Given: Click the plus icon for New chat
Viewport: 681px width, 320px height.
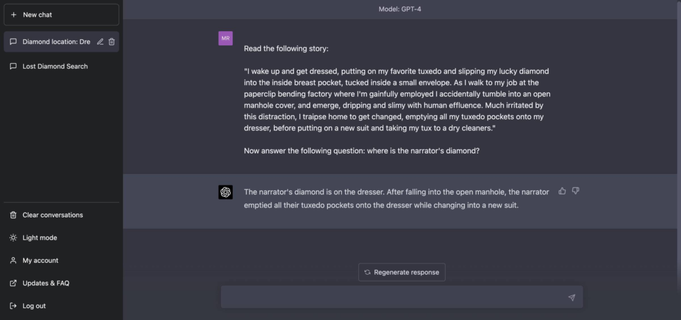Looking at the screenshot, I should click(x=13, y=15).
